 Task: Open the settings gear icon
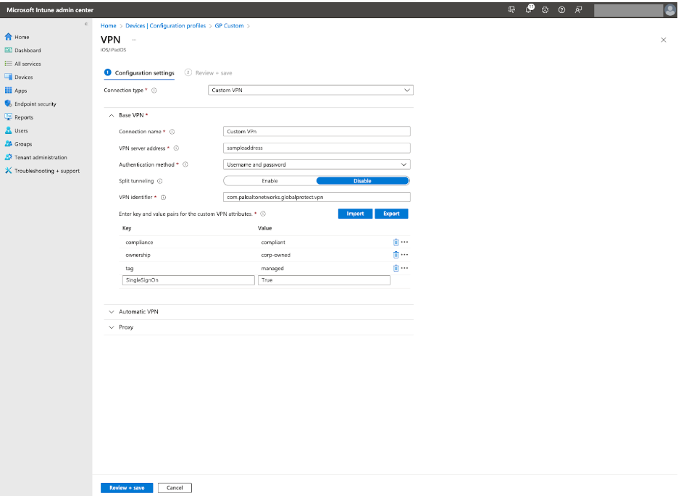point(544,9)
